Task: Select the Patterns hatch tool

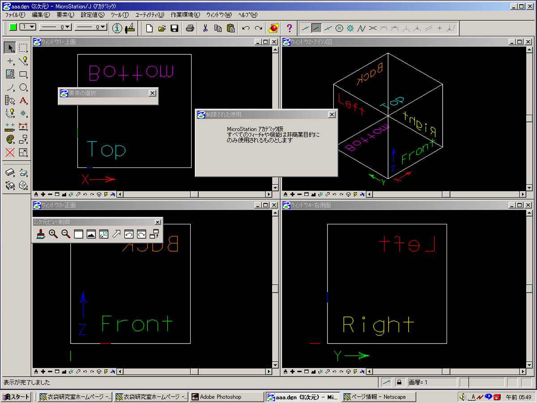Action: (10, 74)
